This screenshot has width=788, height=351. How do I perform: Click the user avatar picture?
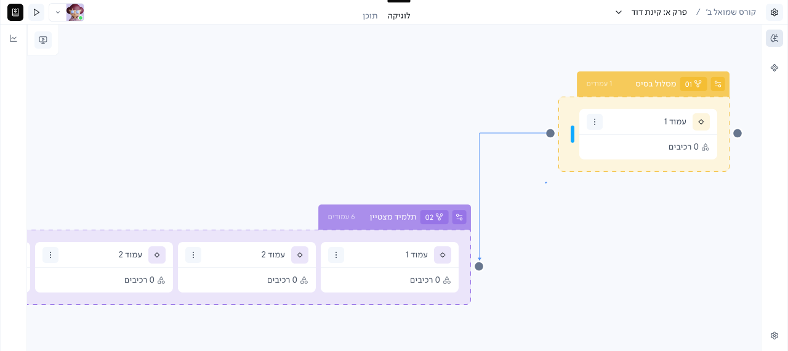click(75, 12)
